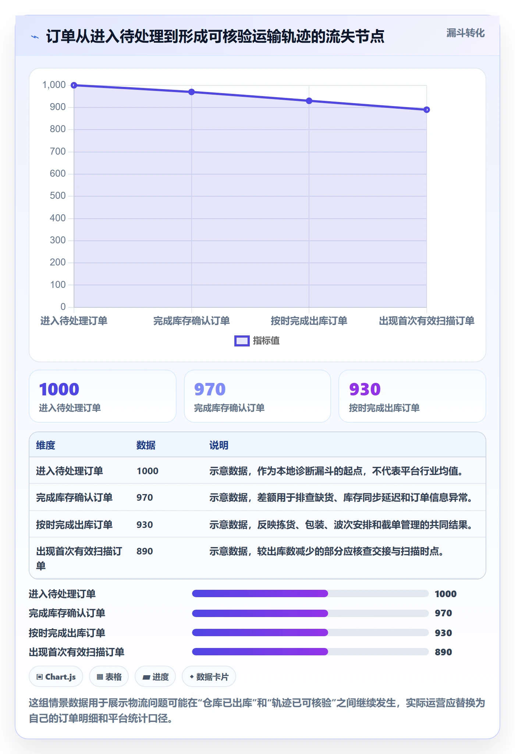Image resolution: width=515 pixels, height=754 pixels.
Task: Click the bar icon in the 进度 chip
Action: [x=146, y=677]
